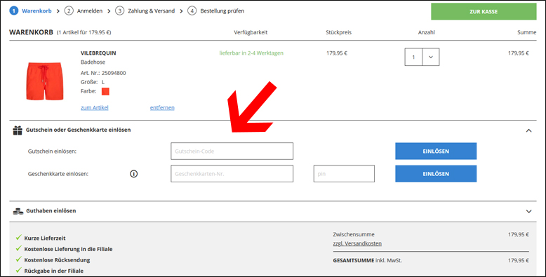The width and height of the screenshot is (546, 277).
Task: Click the Zwischensumme label
Action: [x=354, y=234]
